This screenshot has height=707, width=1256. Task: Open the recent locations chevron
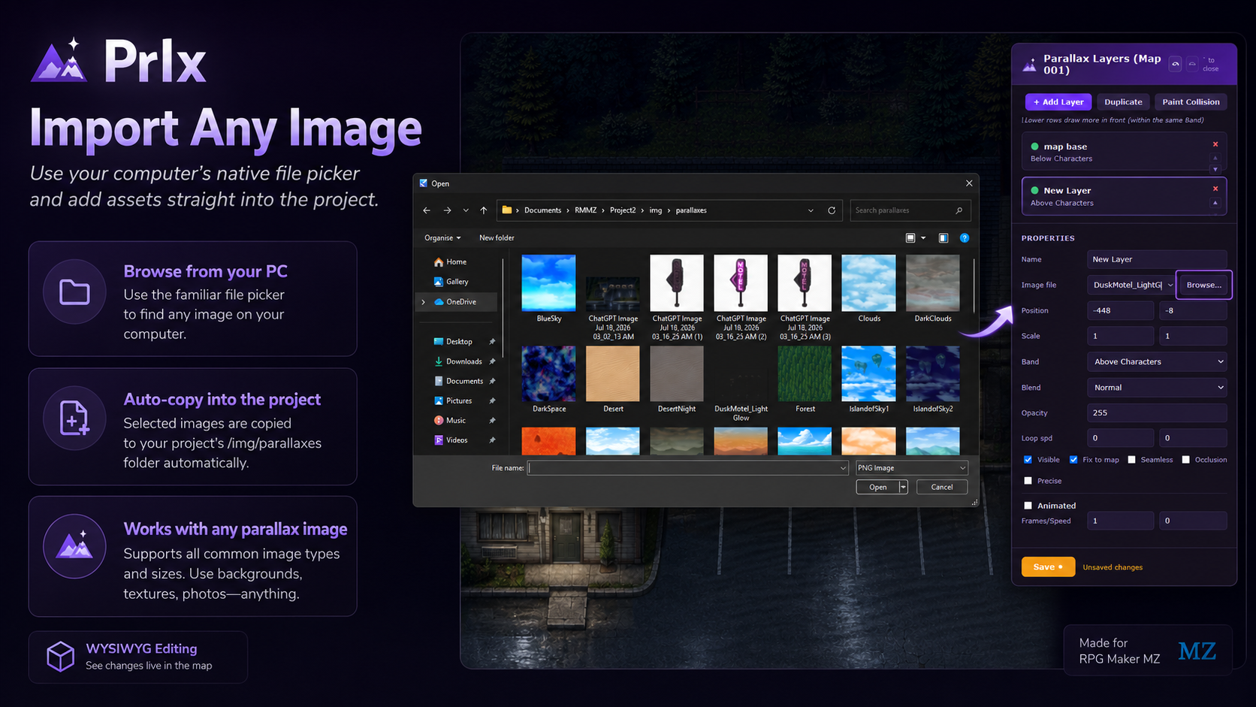pyautogui.click(x=466, y=210)
